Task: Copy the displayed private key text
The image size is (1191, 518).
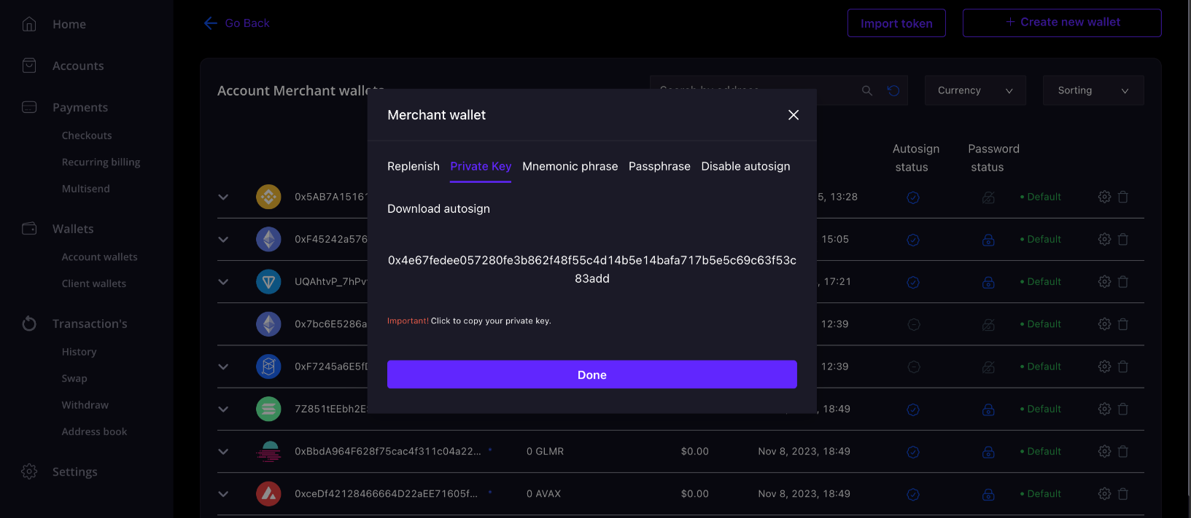Action: coord(591,269)
